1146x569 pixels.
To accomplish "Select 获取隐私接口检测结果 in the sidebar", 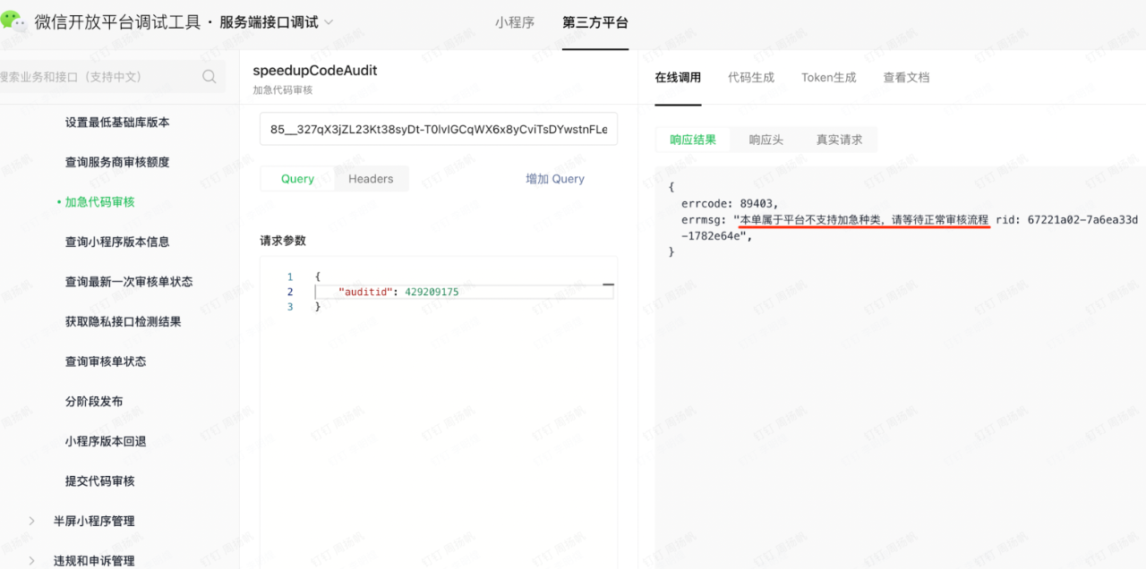I will click(123, 321).
